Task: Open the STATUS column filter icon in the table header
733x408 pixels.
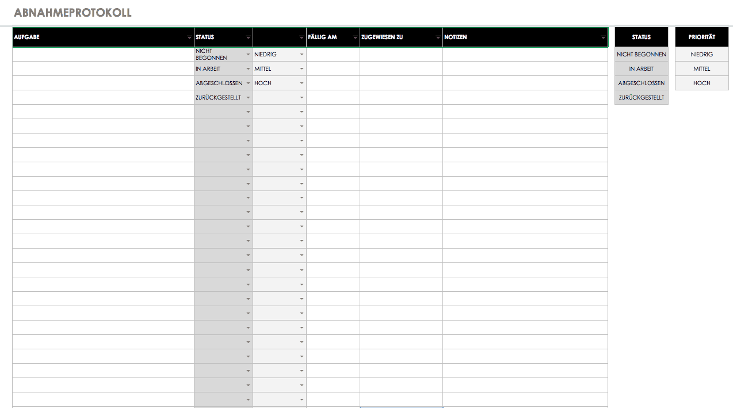Action: [248, 37]
